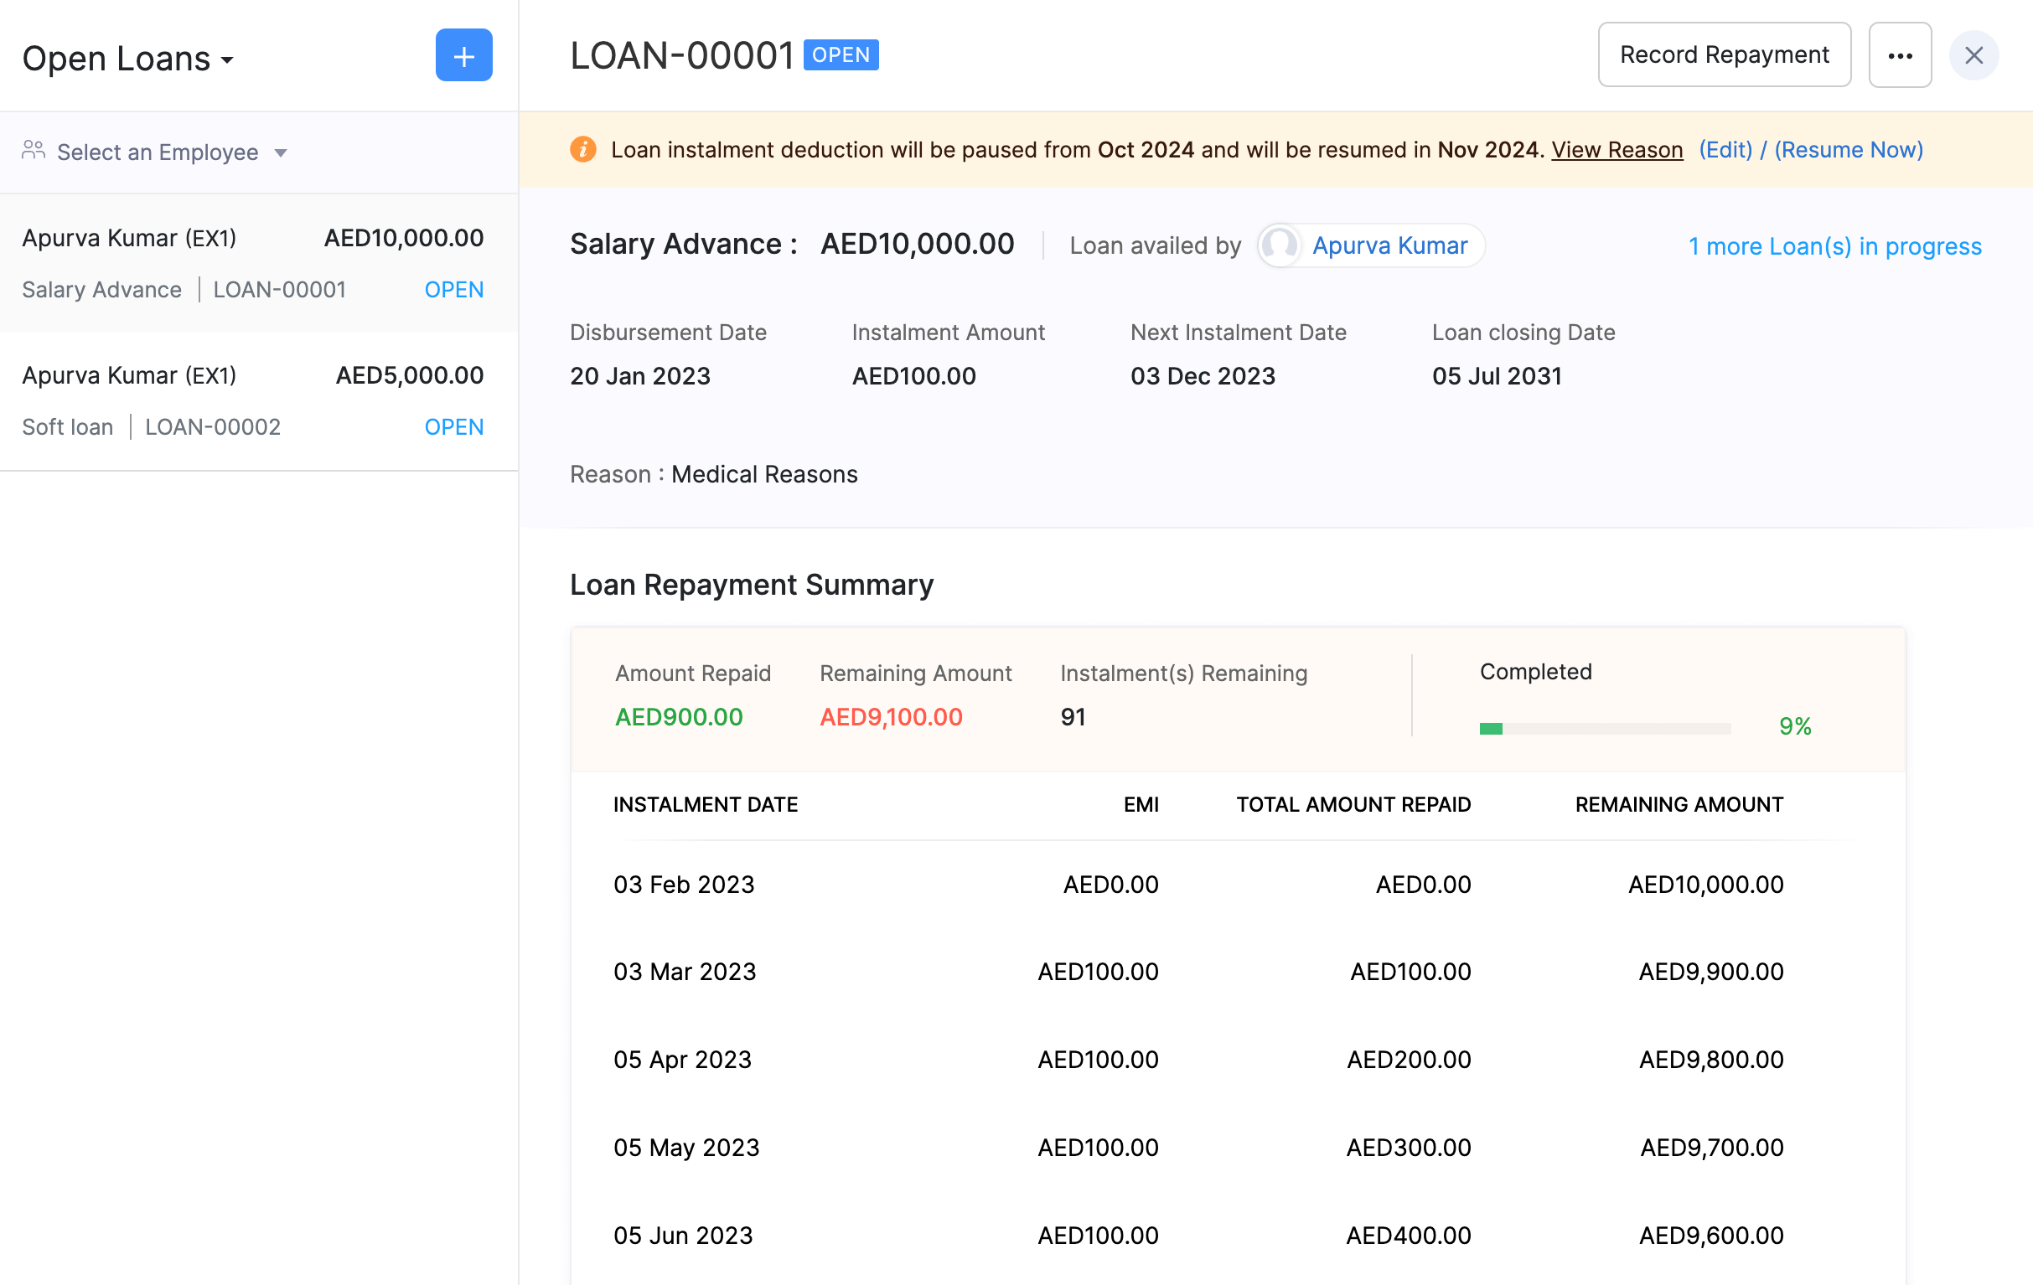2033x1285 pixels.
Task: Click the OPEN status badge next to LOAN-00001
Action: (453, 289)
